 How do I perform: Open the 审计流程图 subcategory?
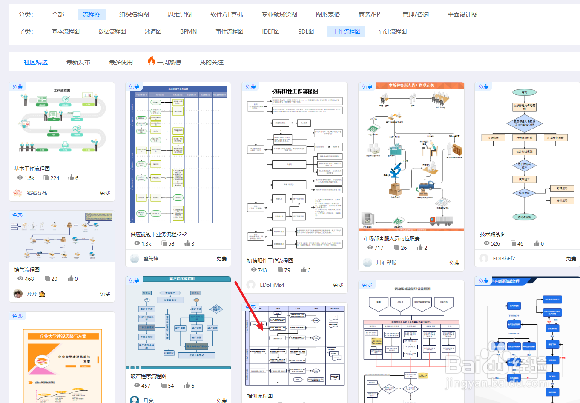coord(392,31)
